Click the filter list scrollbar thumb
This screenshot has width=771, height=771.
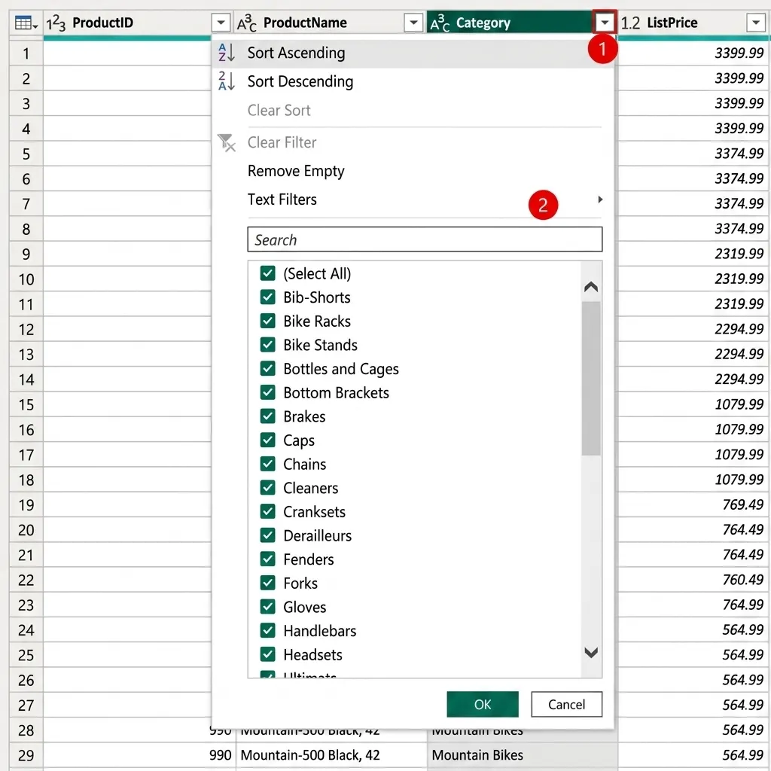591,379
